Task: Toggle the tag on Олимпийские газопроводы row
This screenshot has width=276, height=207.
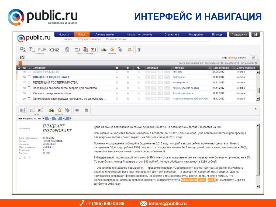Action: (139, 99)
